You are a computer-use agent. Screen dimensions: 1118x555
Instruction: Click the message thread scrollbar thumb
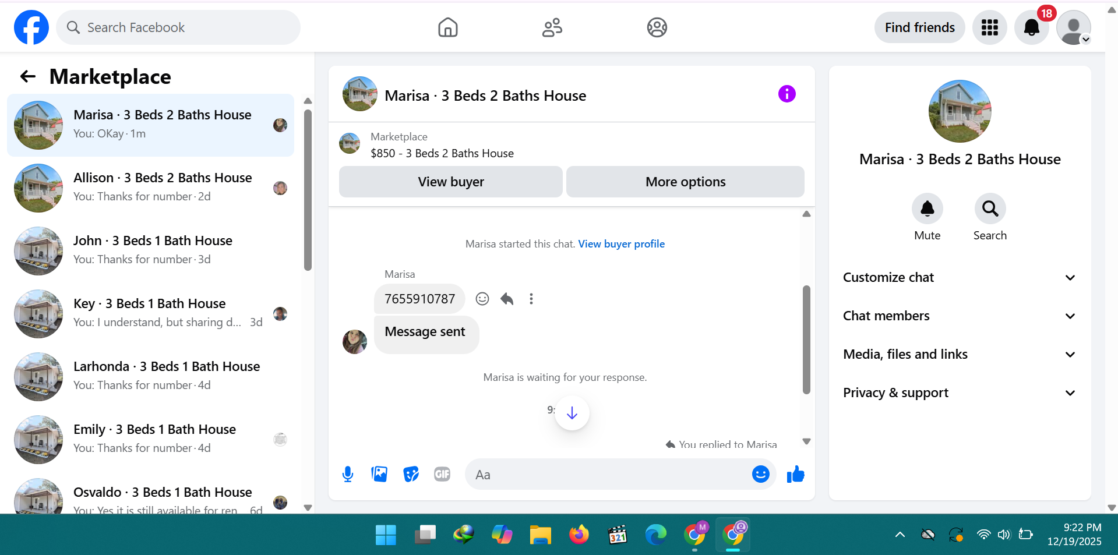(806, 340)
